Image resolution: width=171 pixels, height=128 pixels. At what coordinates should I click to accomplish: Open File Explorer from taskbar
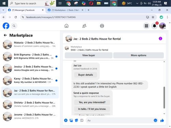(x=98, y=3)
